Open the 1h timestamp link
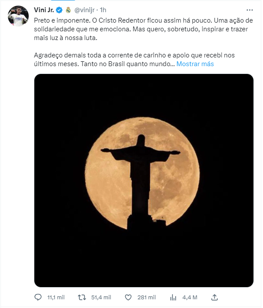 coord(103,10)
